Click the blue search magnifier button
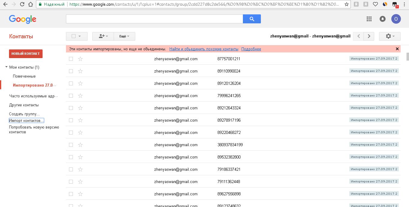The image size is (409, 207). point(252,19)
